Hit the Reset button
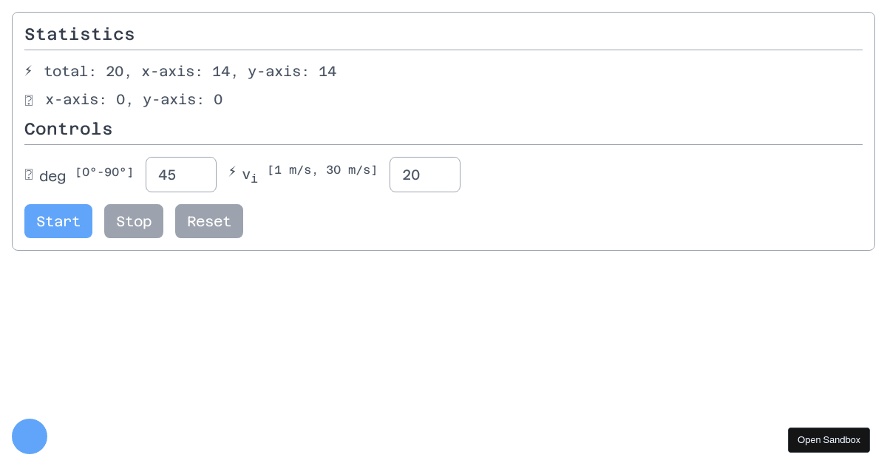887x466 pixels. click(x=209, y=221)
